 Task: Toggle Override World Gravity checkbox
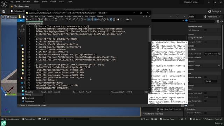coord(205,93)
